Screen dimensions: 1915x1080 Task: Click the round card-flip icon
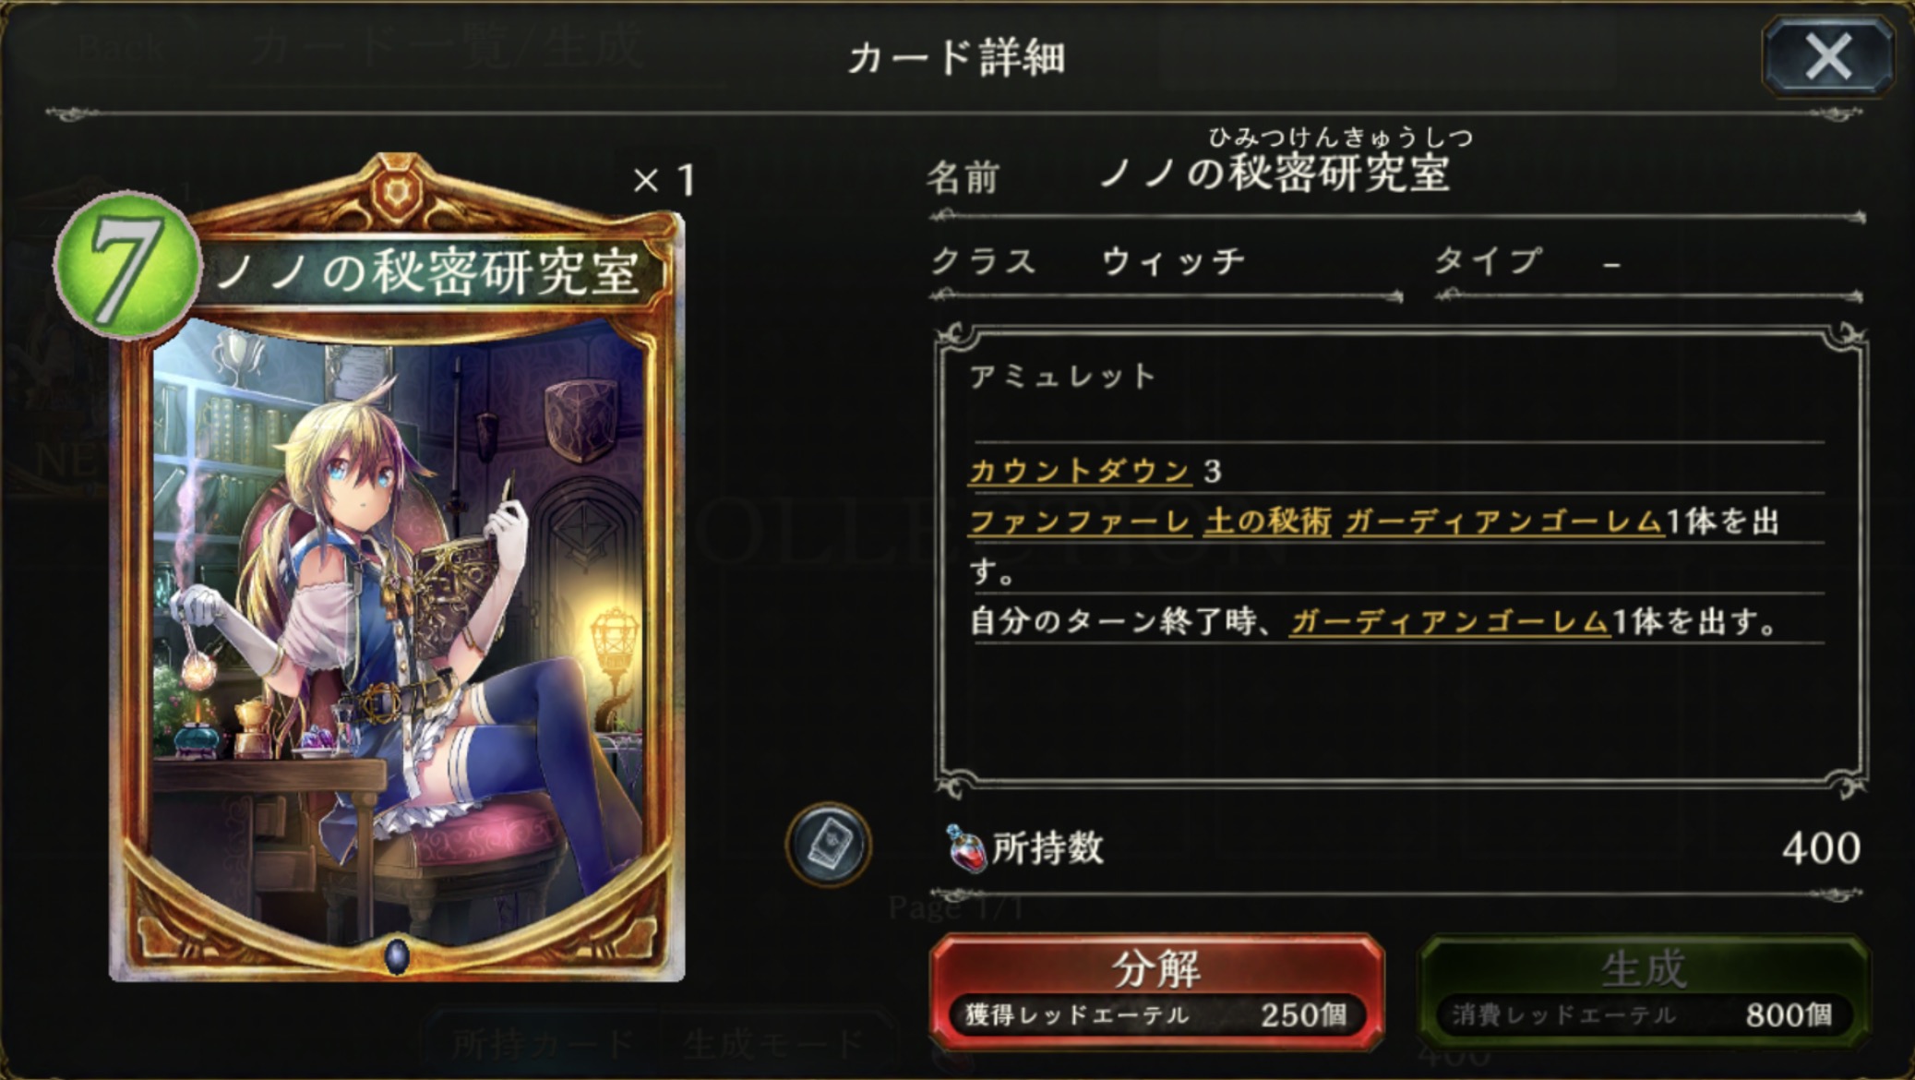pyautogui.click(x=828, y=845)
